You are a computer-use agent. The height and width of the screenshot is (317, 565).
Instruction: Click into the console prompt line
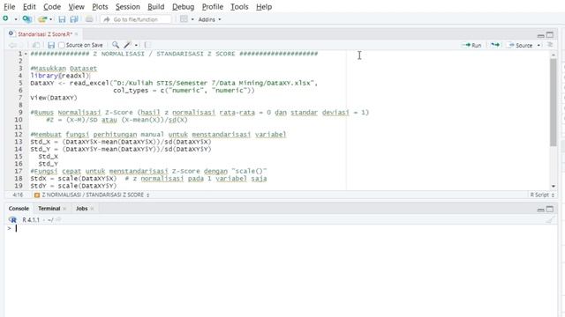coord(281,229)
